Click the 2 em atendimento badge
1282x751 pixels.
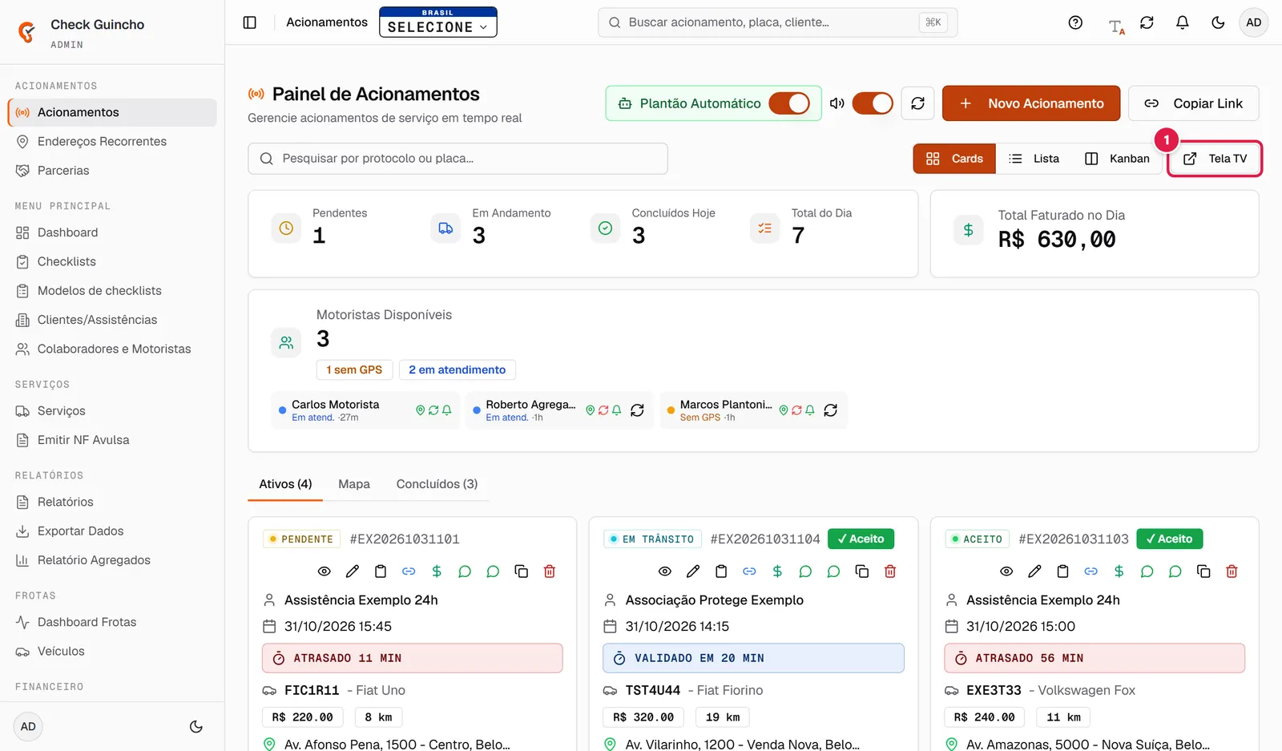coord(457,369)
